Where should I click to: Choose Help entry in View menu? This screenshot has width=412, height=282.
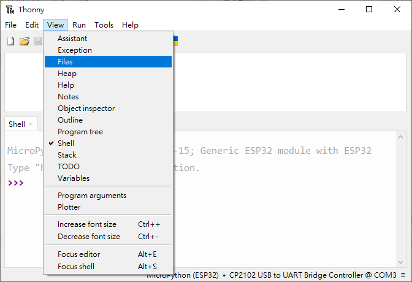[108, 85]
